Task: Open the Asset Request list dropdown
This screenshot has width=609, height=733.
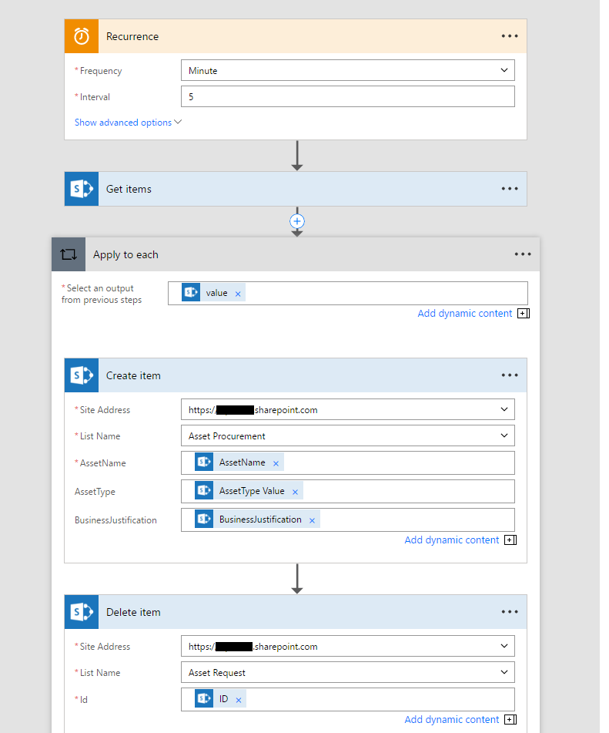Action: pos(504,671)
